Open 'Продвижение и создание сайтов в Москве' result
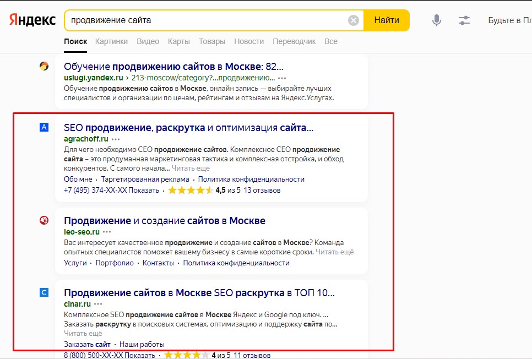 [x=165, y=221]
